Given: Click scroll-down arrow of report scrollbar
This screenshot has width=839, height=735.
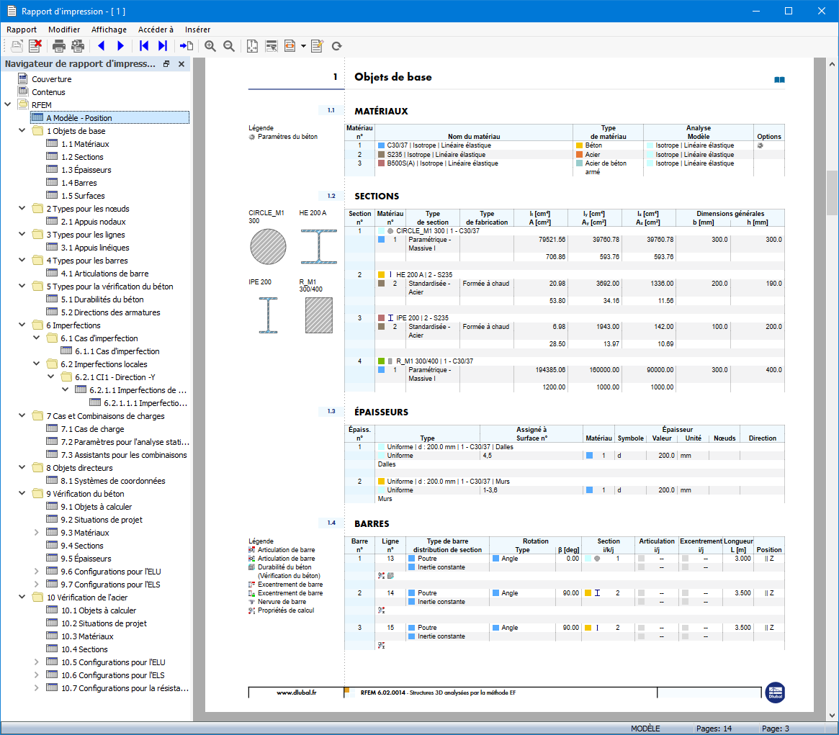Looking at the screenshot, I should point(832,716).
